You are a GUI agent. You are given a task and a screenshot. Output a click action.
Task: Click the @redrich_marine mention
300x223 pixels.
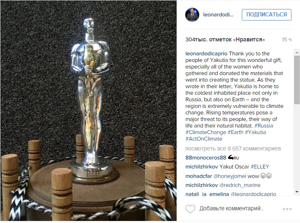coord(240,185)
